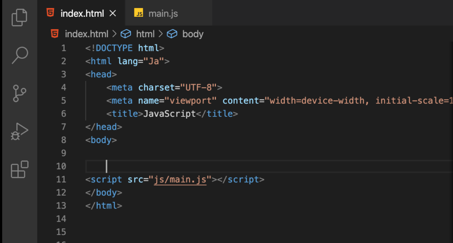Place cursor on empty line 9
453x243 pixels.
(x=269, y=153)
